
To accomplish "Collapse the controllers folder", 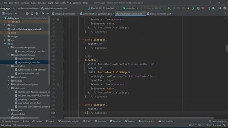I will click(9, 66).
